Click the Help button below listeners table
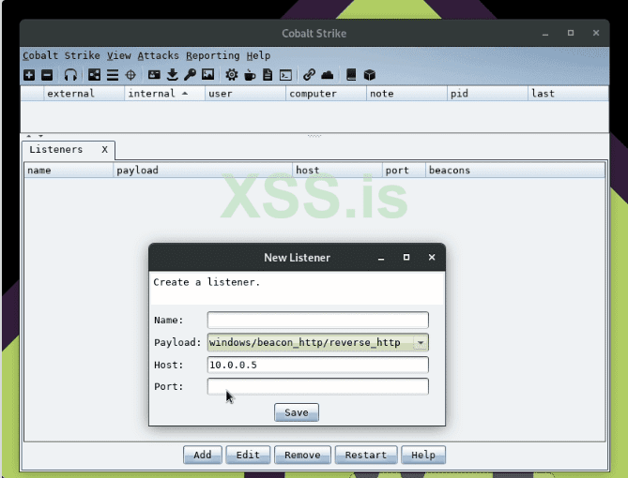Screen dimensions: 628x478 [423, 456]
